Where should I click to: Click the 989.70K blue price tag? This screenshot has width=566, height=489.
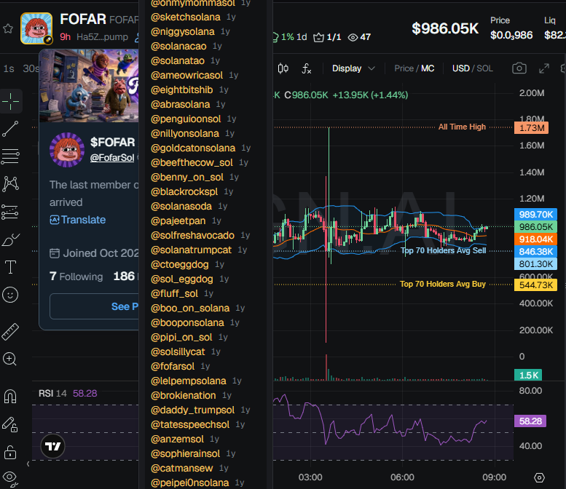pyautogui.click(x=535, y=215)
